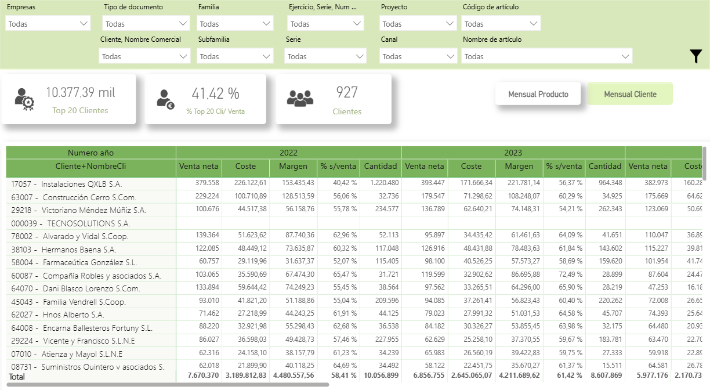Click the black filter funnel icon
This screenshot has height=390, width=710.
[696, 56]
